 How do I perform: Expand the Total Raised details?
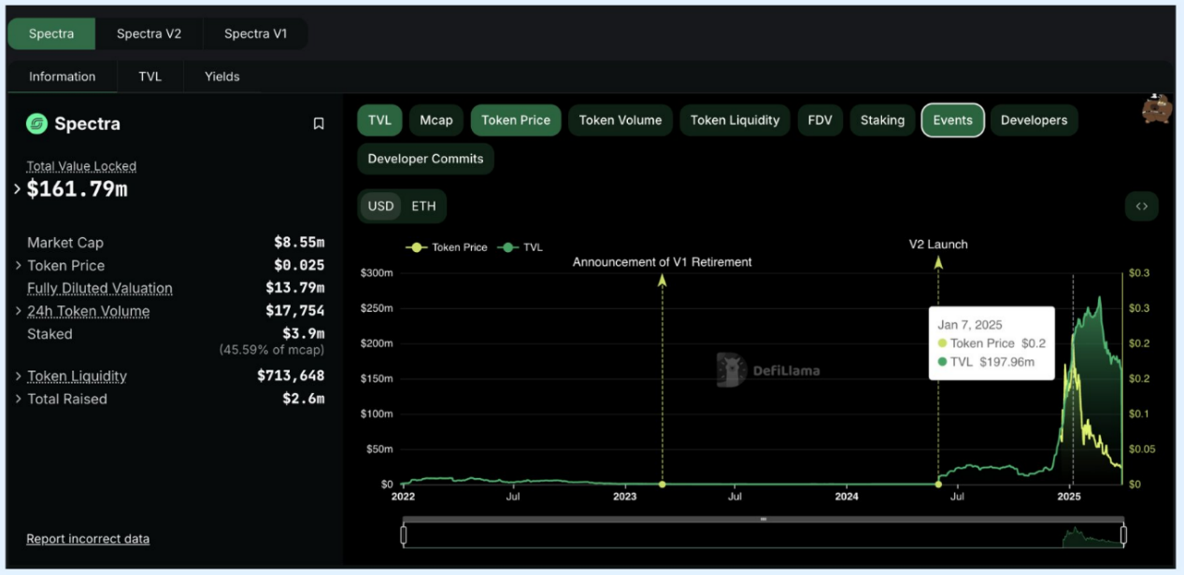[18, 400]
